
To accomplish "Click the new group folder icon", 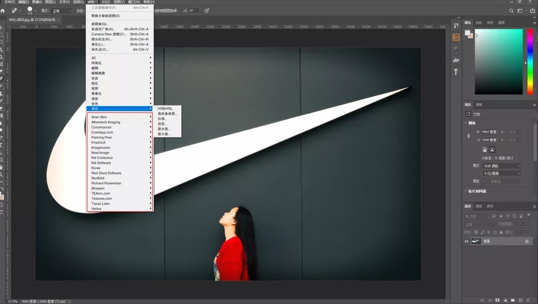I will (513, 300).
